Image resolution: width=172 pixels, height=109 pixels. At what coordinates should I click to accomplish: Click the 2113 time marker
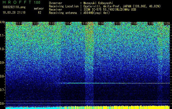tap(52, 23)
